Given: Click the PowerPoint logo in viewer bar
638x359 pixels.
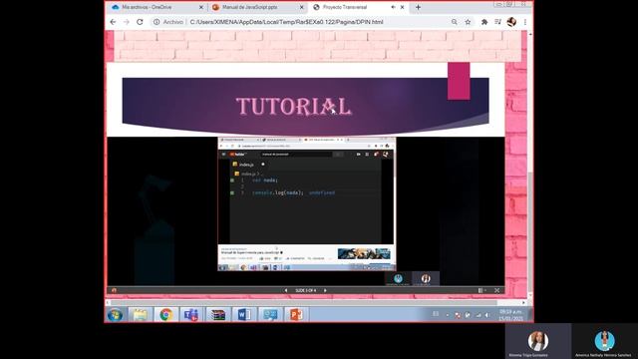Looking at the screenshot, I should click(x=114, y=290).
